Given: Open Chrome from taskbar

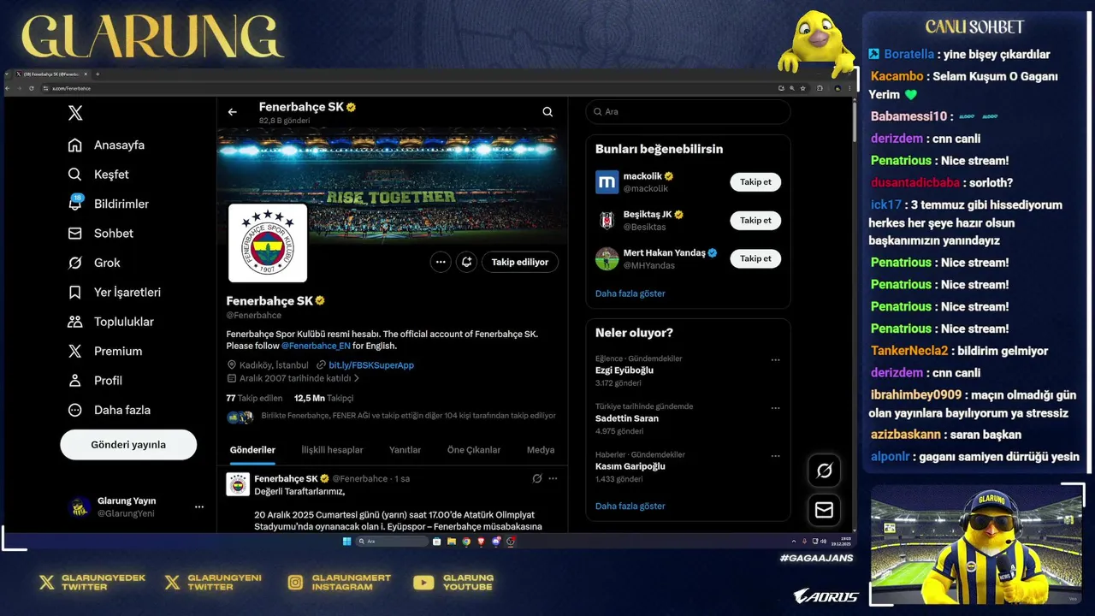Looking at the screenshot, I should [466, 541].
